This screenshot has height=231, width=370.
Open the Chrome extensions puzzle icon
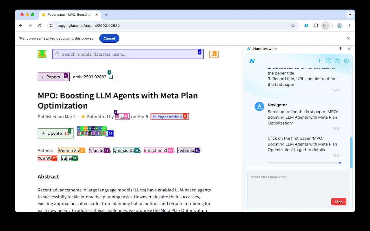click(316, 25)
